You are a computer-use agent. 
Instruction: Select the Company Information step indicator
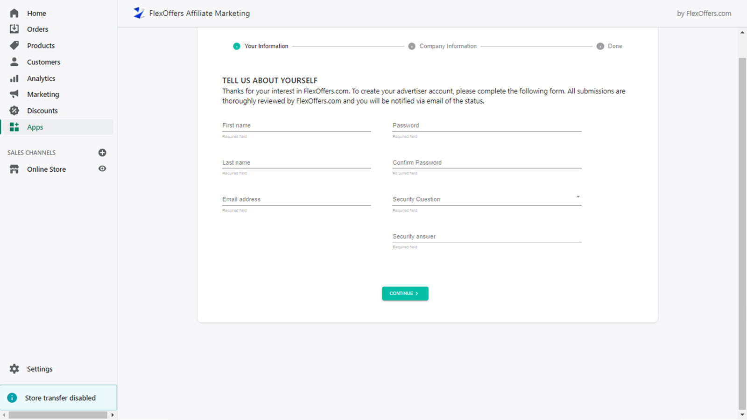click(412, 46)
